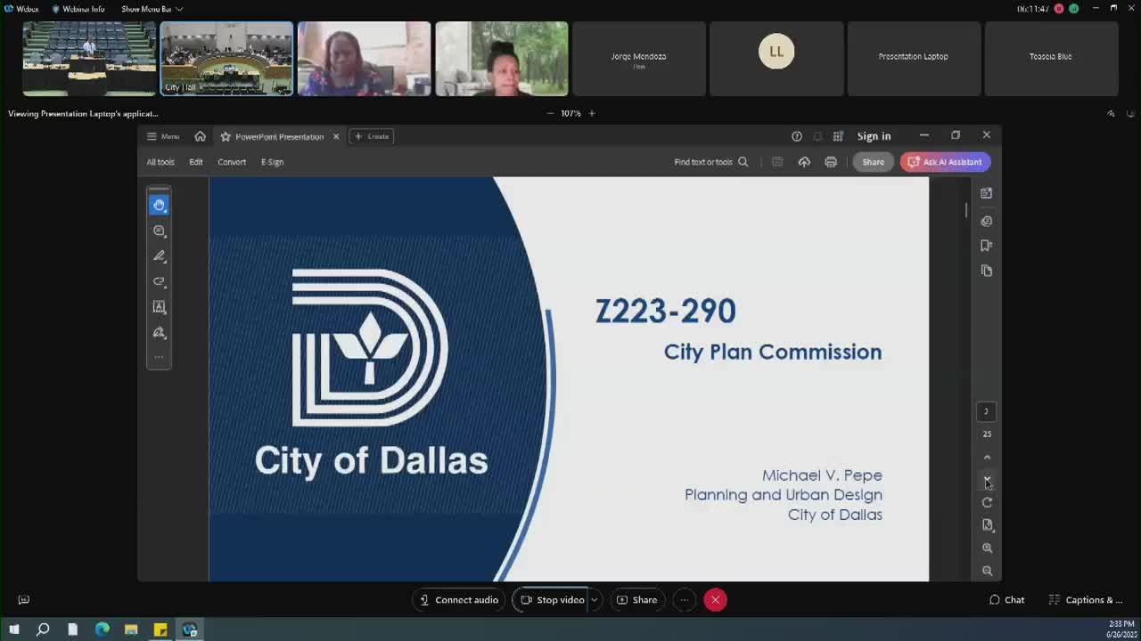Open the Acrobat apps grid icon
The image size is (1141, 641).
(x=838, y=136)
